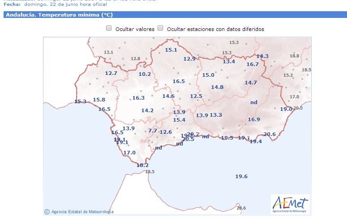The width and height of the screenshot is (347, 219).
Task: Click the 16.3 station value
Action: coord(138,98)
